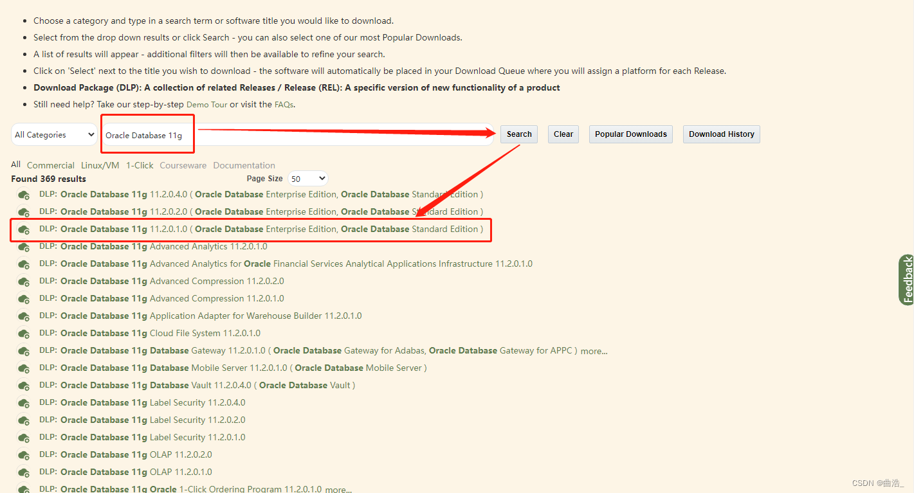Open the All Categories dropdown
Viewport: 914px width, 493px height.
[x=54, y=134]
